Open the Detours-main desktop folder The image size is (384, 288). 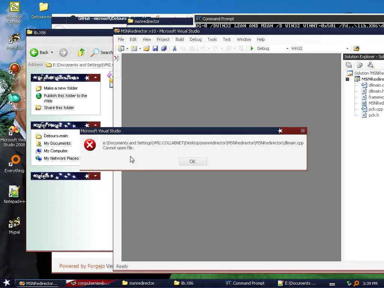[43, 10]
